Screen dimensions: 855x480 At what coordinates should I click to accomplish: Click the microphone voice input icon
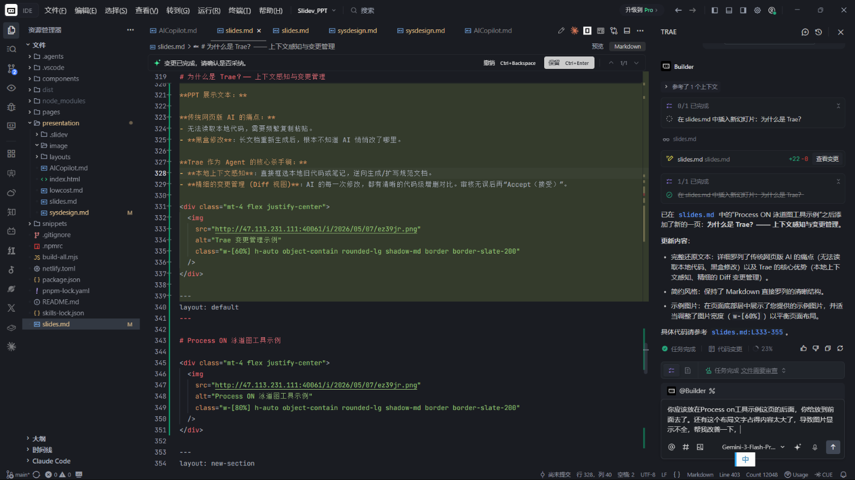tap(815, 447)
